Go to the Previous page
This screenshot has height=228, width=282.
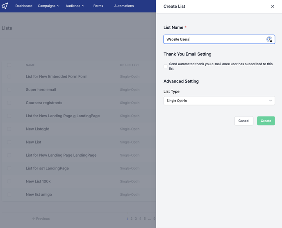click(x=41, y=219)
